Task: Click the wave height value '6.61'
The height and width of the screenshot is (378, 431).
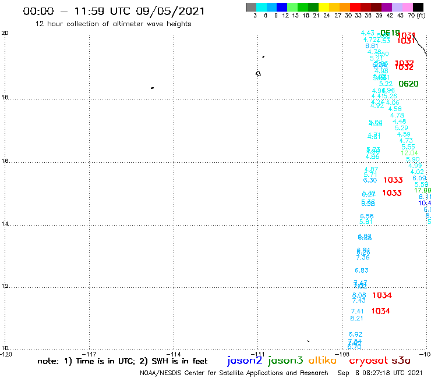Action: pyautogui.click(x=372, y=46)
